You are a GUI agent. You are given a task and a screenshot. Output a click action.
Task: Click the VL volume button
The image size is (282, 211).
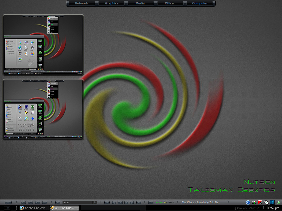pyautogui.click(x=151, y=202)
